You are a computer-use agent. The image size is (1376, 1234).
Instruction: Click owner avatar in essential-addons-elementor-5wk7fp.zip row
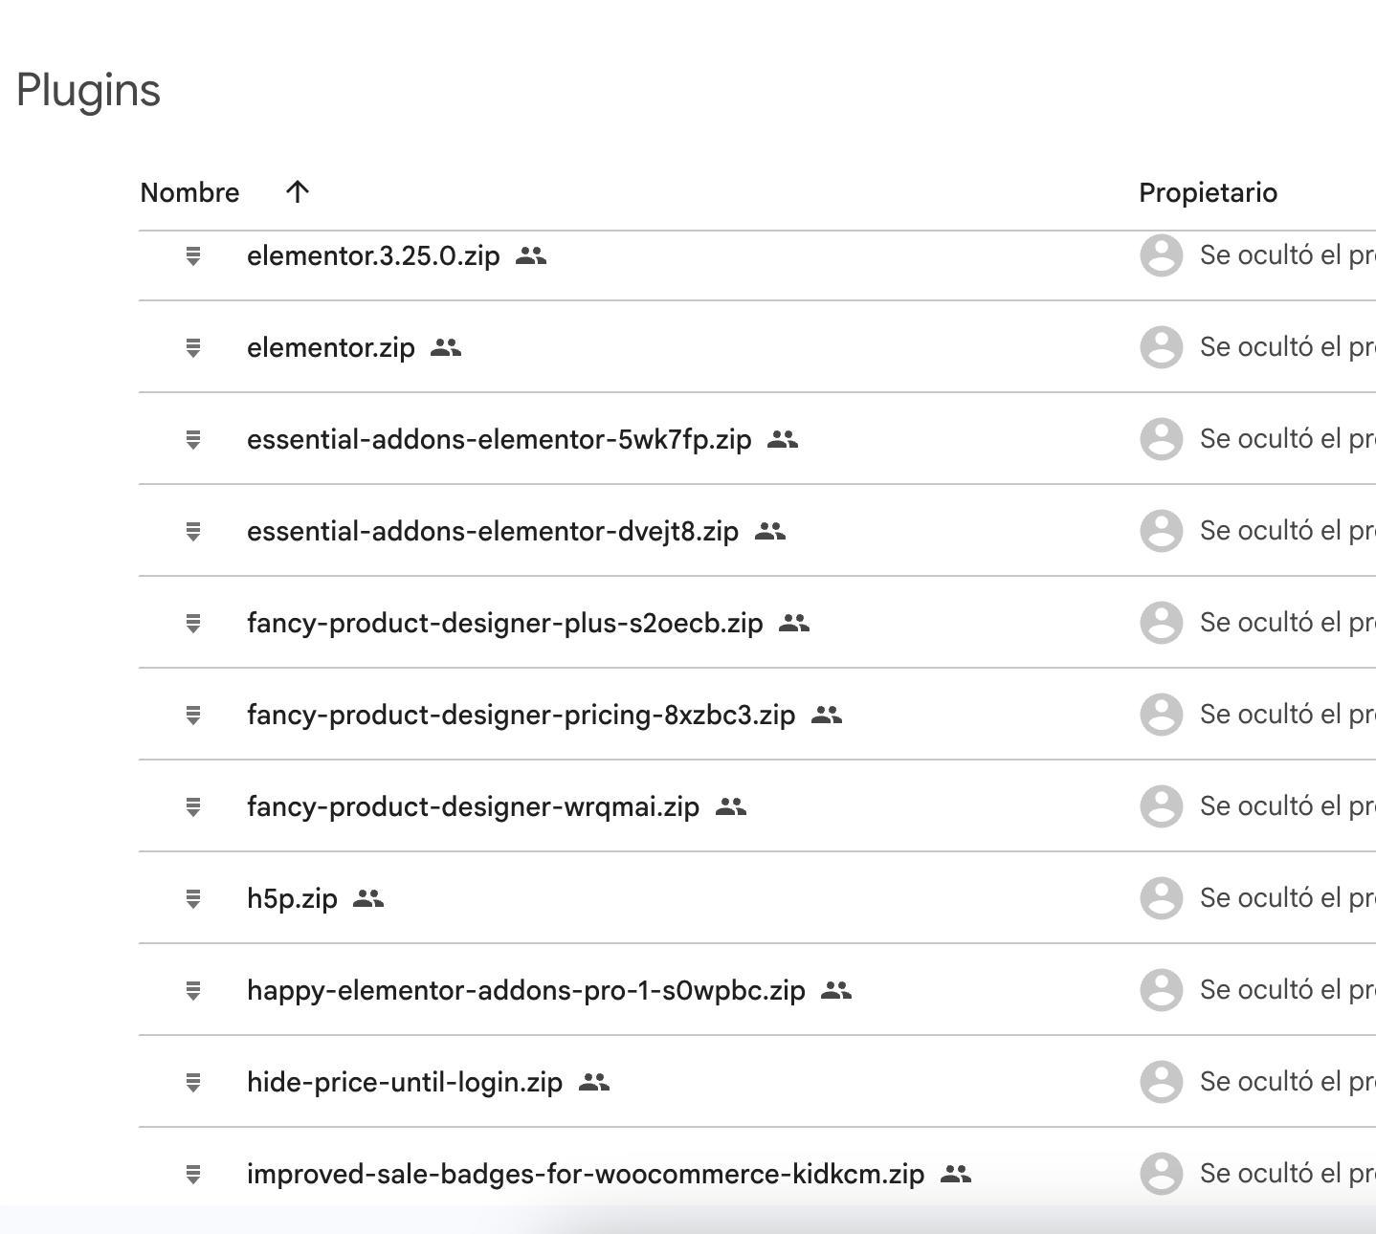coord(1162,439)
